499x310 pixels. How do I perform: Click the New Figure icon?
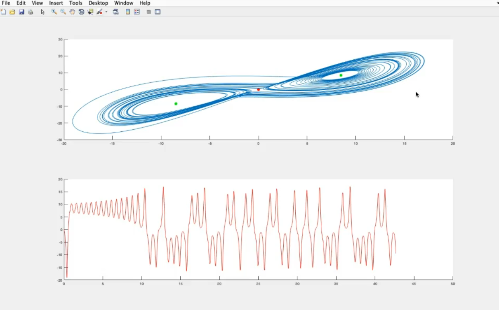(x=4, y=12)
